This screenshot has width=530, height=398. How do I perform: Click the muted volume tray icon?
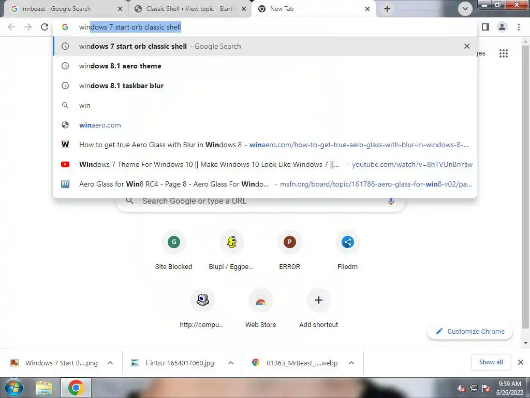(x=461, y=388)
